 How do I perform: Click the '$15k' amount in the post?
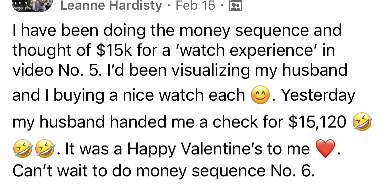pyautogui.click(x=114, y=50)
